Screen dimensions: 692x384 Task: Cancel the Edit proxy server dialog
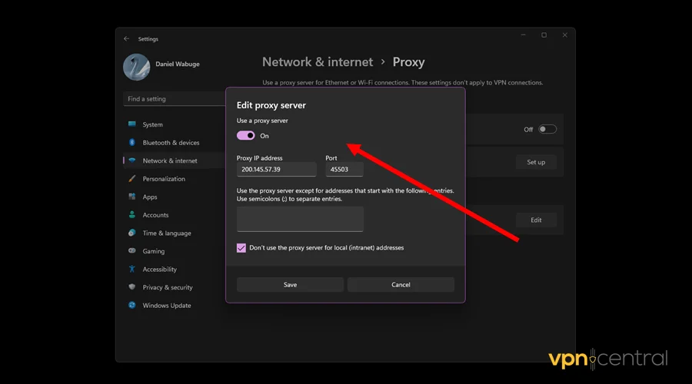pyautogui.click(x=401, y=285)
